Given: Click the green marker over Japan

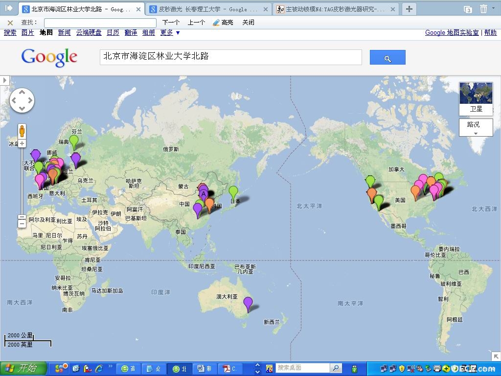Looking at the screenshot, I should 233,192.
